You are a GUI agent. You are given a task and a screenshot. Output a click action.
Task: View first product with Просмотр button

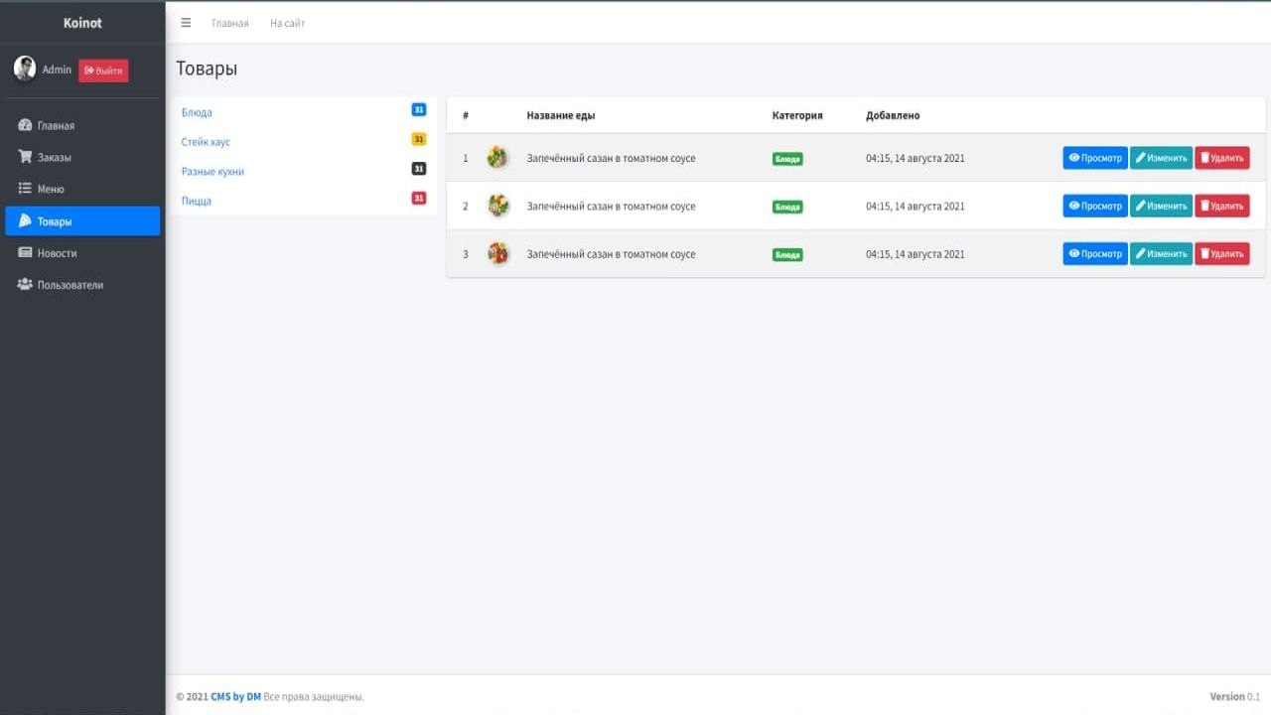(1095, 158)
